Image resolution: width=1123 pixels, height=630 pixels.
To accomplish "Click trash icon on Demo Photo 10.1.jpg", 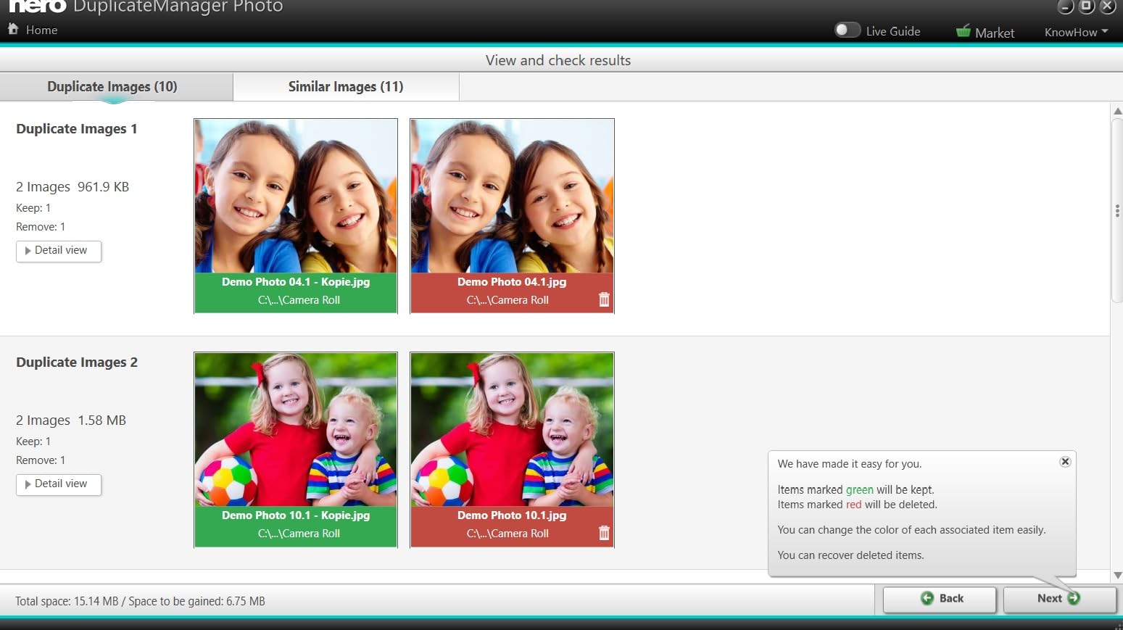I will [604, 533].
